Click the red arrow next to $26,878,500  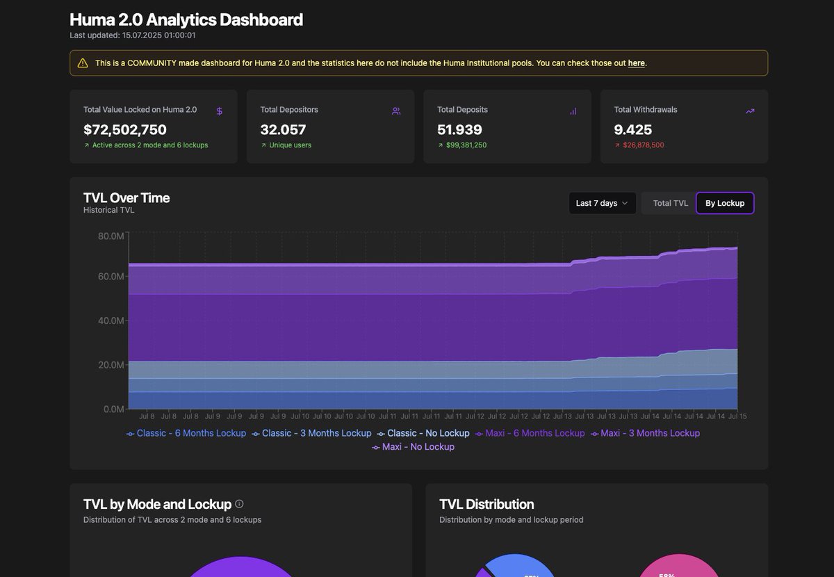pos(617,145)
